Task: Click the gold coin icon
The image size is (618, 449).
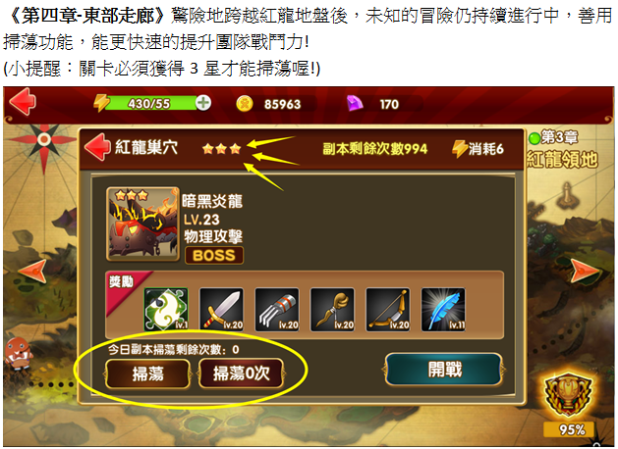Action: (244, 104)
